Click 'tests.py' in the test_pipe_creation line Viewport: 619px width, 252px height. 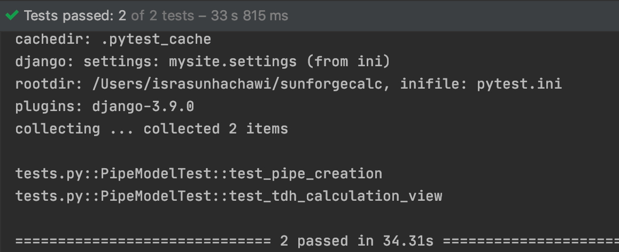[49, 174]
